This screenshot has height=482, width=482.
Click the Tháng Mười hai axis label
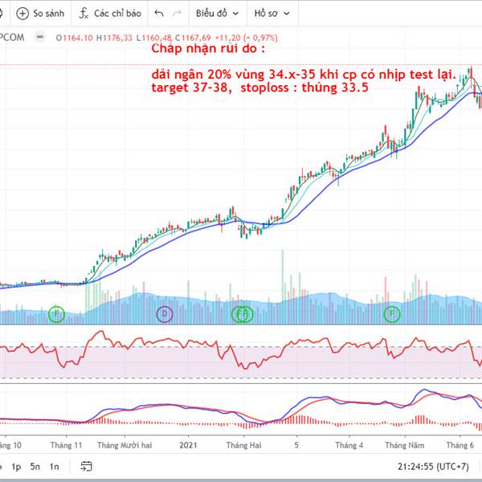(125, 445)
